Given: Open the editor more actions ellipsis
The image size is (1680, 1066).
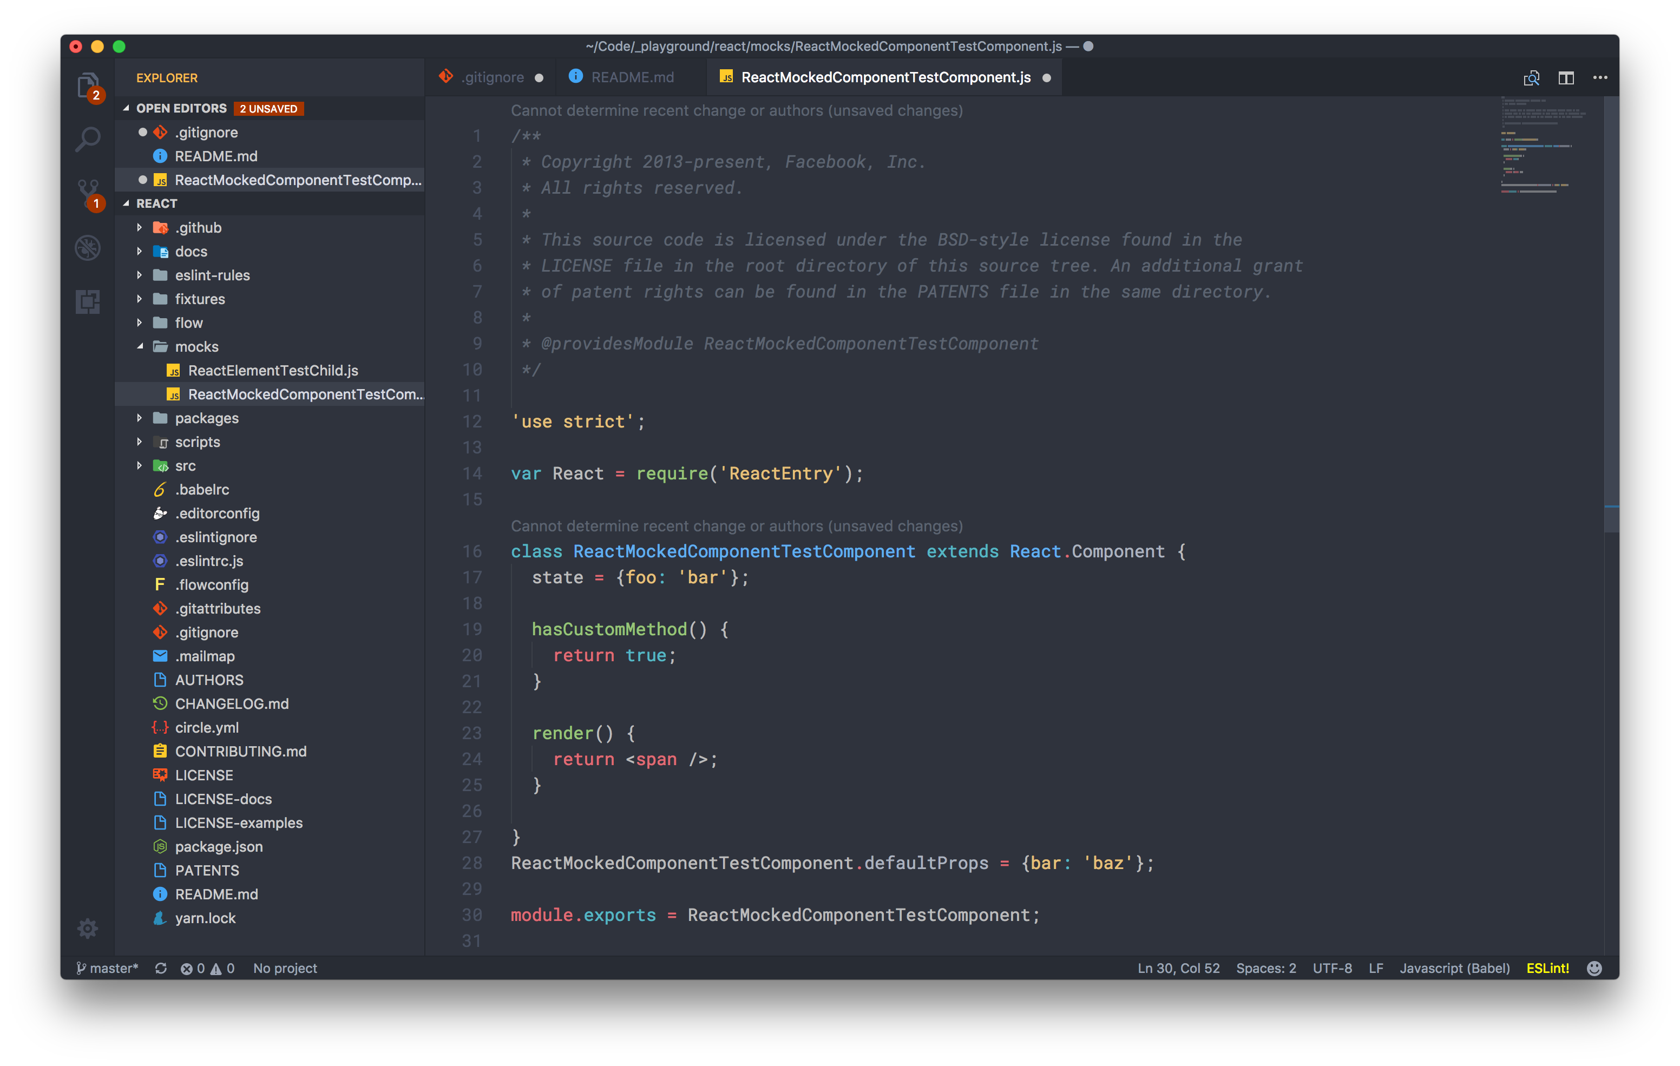Looking at the screenshot, I should click(1600, 77).
